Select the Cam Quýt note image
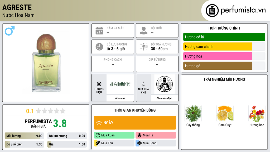The width and height of the screenshot is (270, 152). point(225,113)
